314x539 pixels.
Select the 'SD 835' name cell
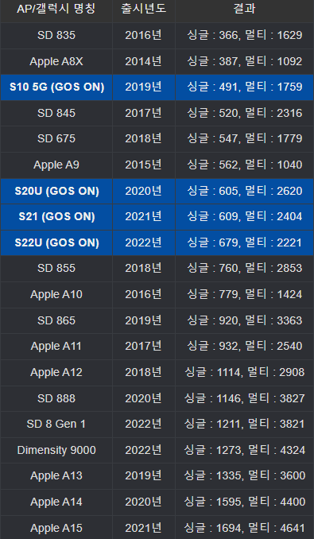[56, 36]
